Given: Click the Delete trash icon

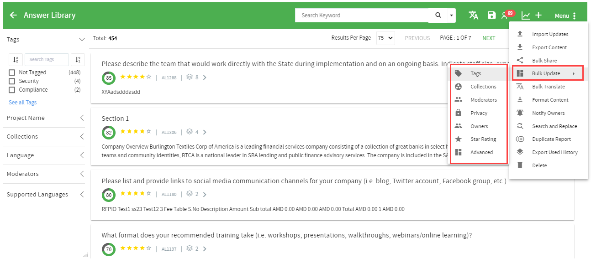Looking at the screenshot, I should coord(520,165).
